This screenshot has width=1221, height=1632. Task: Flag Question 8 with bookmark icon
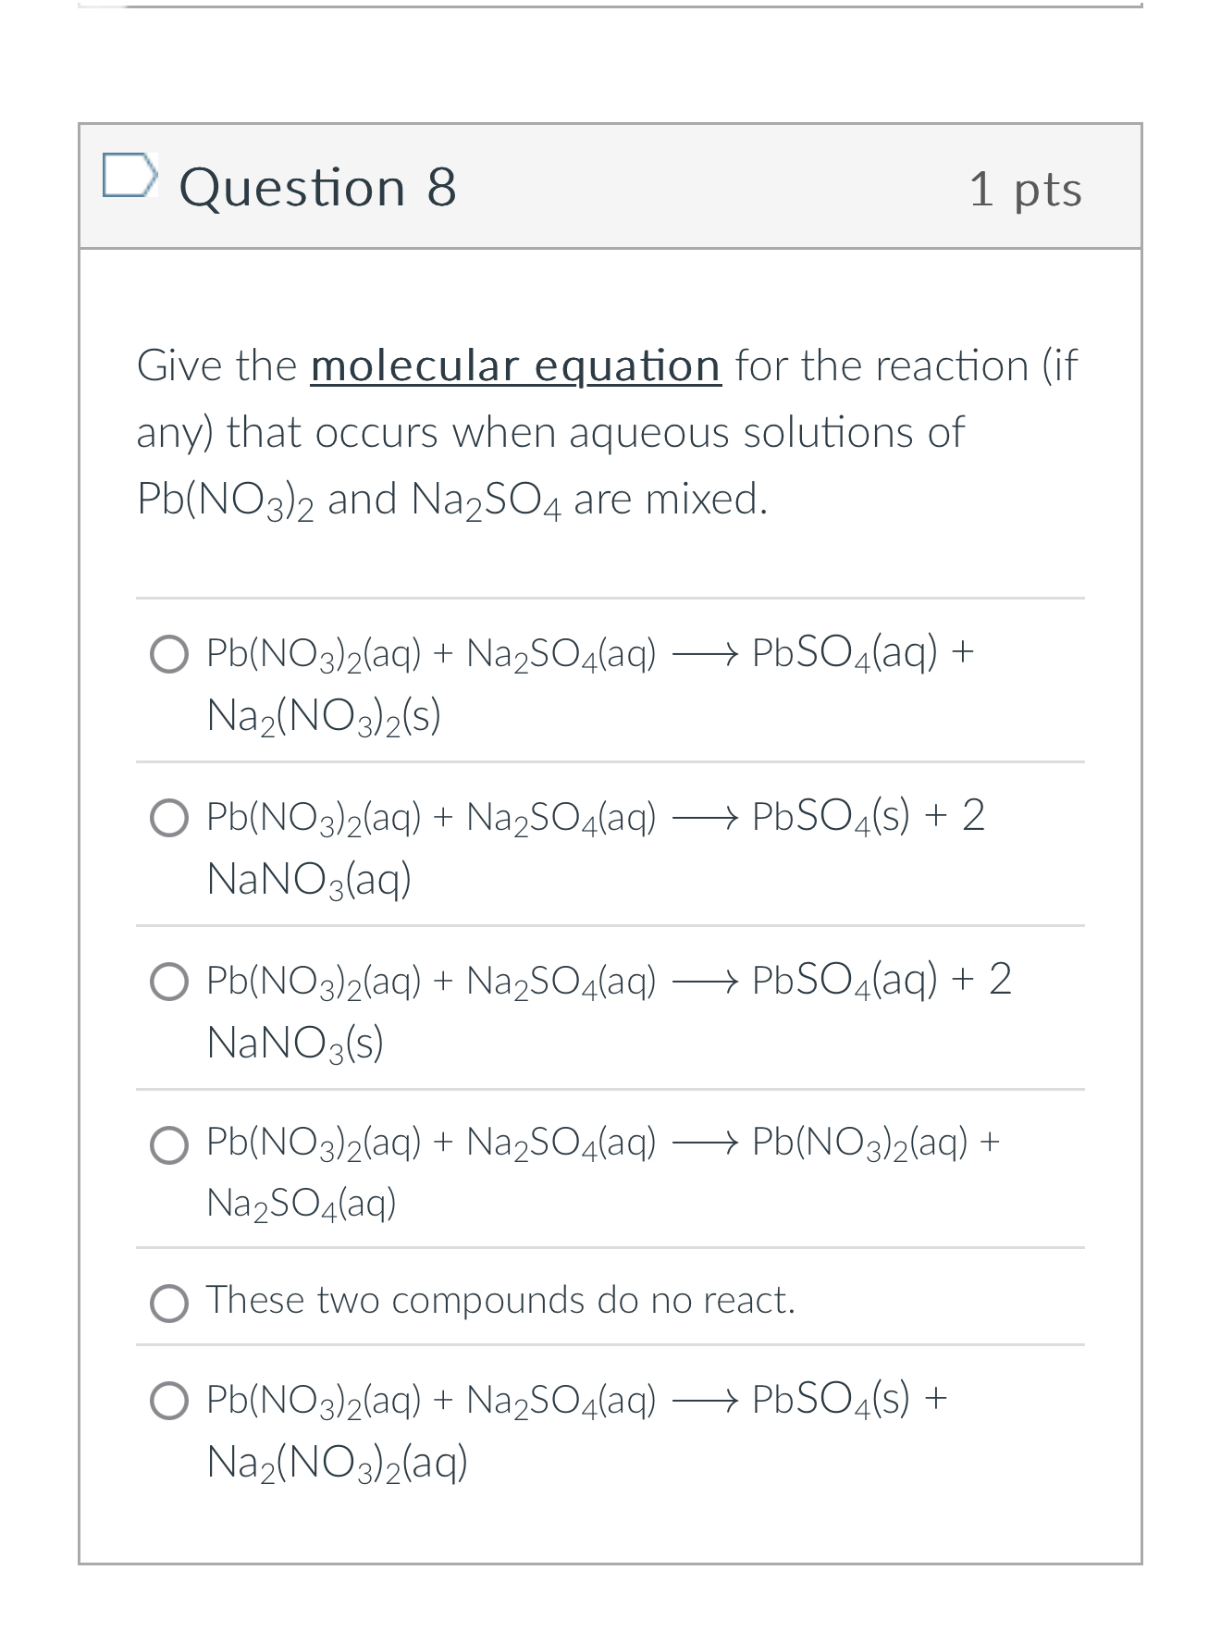(x=129, y=176)
